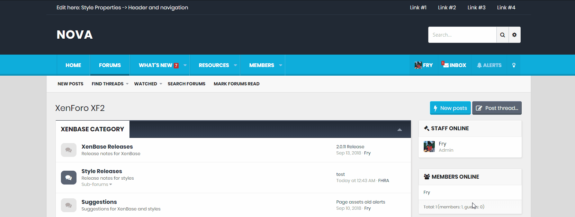Click 'Edit here: Style Properties' header text
Screen dimensions: 575x217
(x=122, y=7)
